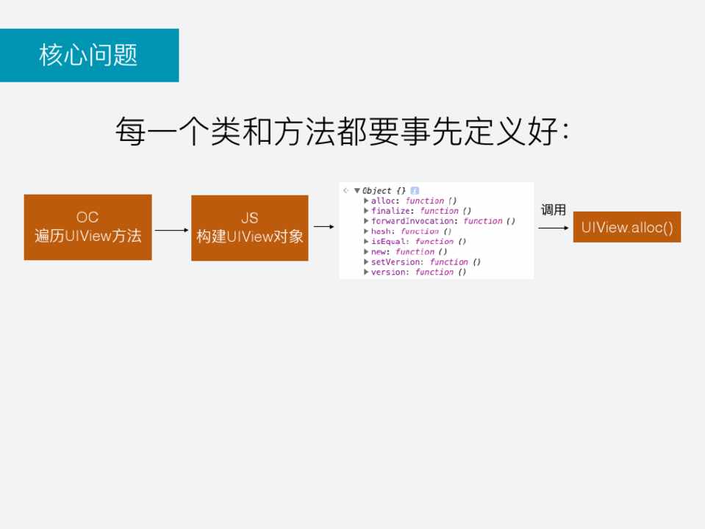Click the arrow pointing to UIView.alloc()

(554, 228)
